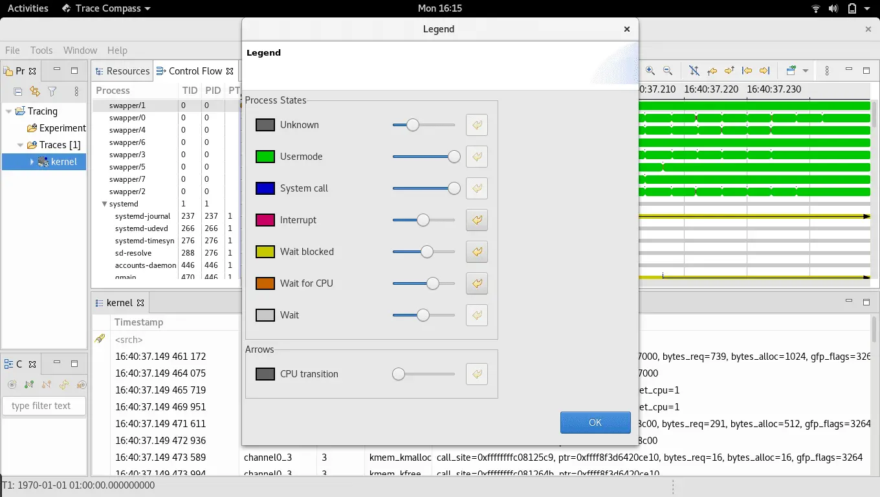This screenshot has height=497, width=880.
Task: Click the search rocket icon in kernel table
Action: point(100,338)
